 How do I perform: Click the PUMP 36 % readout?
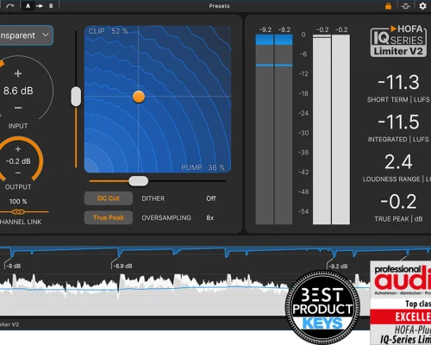pyautogui.click(x=203, y=167)
